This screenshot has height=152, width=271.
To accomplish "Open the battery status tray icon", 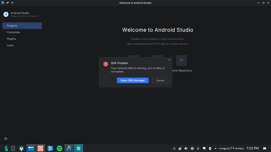I will [210, 148].
